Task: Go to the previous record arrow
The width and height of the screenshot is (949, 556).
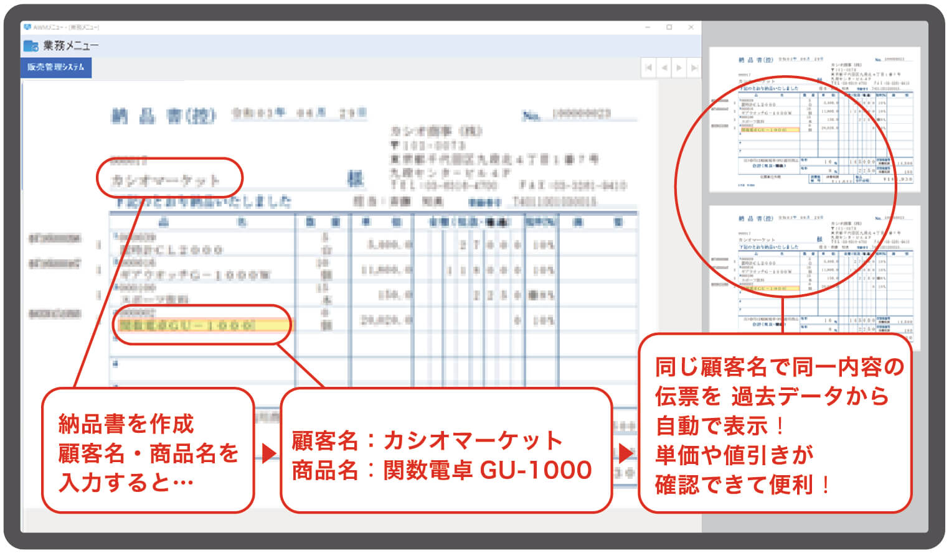Action: click(x=664, y=68)
